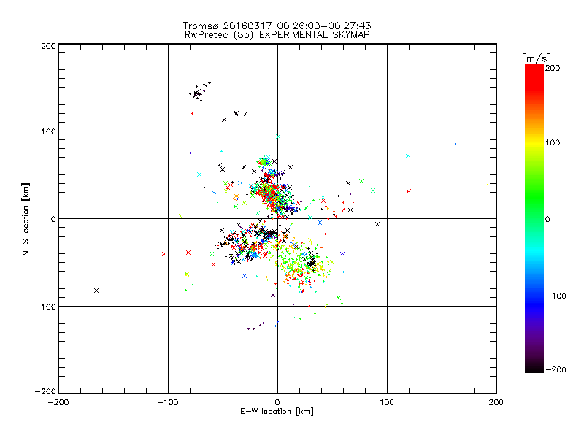Click the -100 tick label on the E-W axis
Image resolution: width=584 pixels, height=438 pixels.
coord(168,402)
